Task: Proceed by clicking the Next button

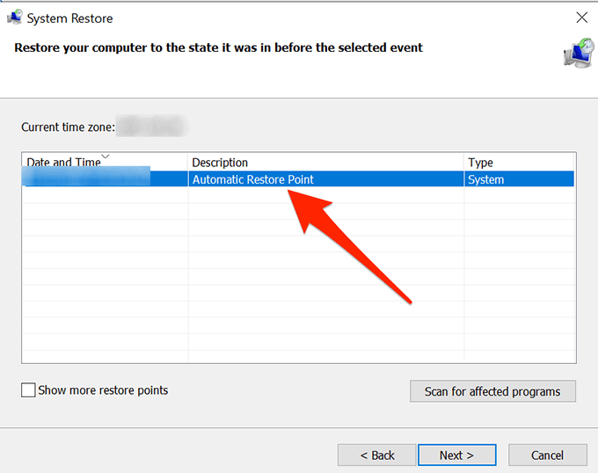Action: [456, 455]
